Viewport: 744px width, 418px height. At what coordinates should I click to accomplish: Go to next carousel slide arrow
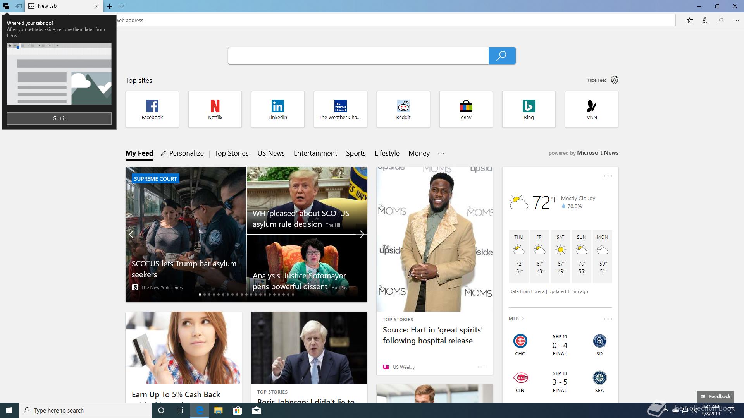click(x=362, y=234)
